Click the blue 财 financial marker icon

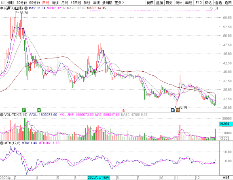[x=173, y=110]
